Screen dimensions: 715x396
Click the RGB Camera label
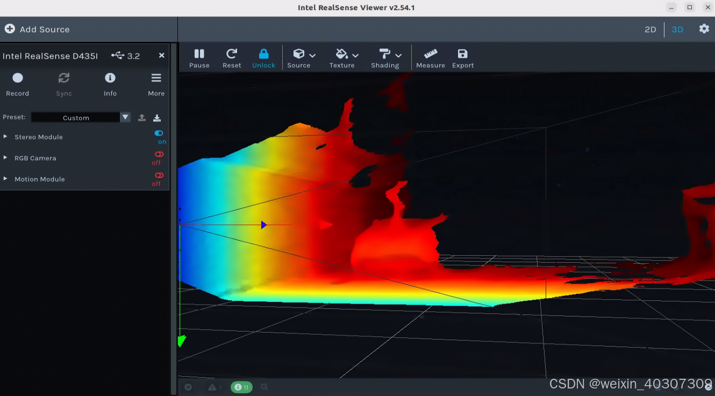[35, 158]
